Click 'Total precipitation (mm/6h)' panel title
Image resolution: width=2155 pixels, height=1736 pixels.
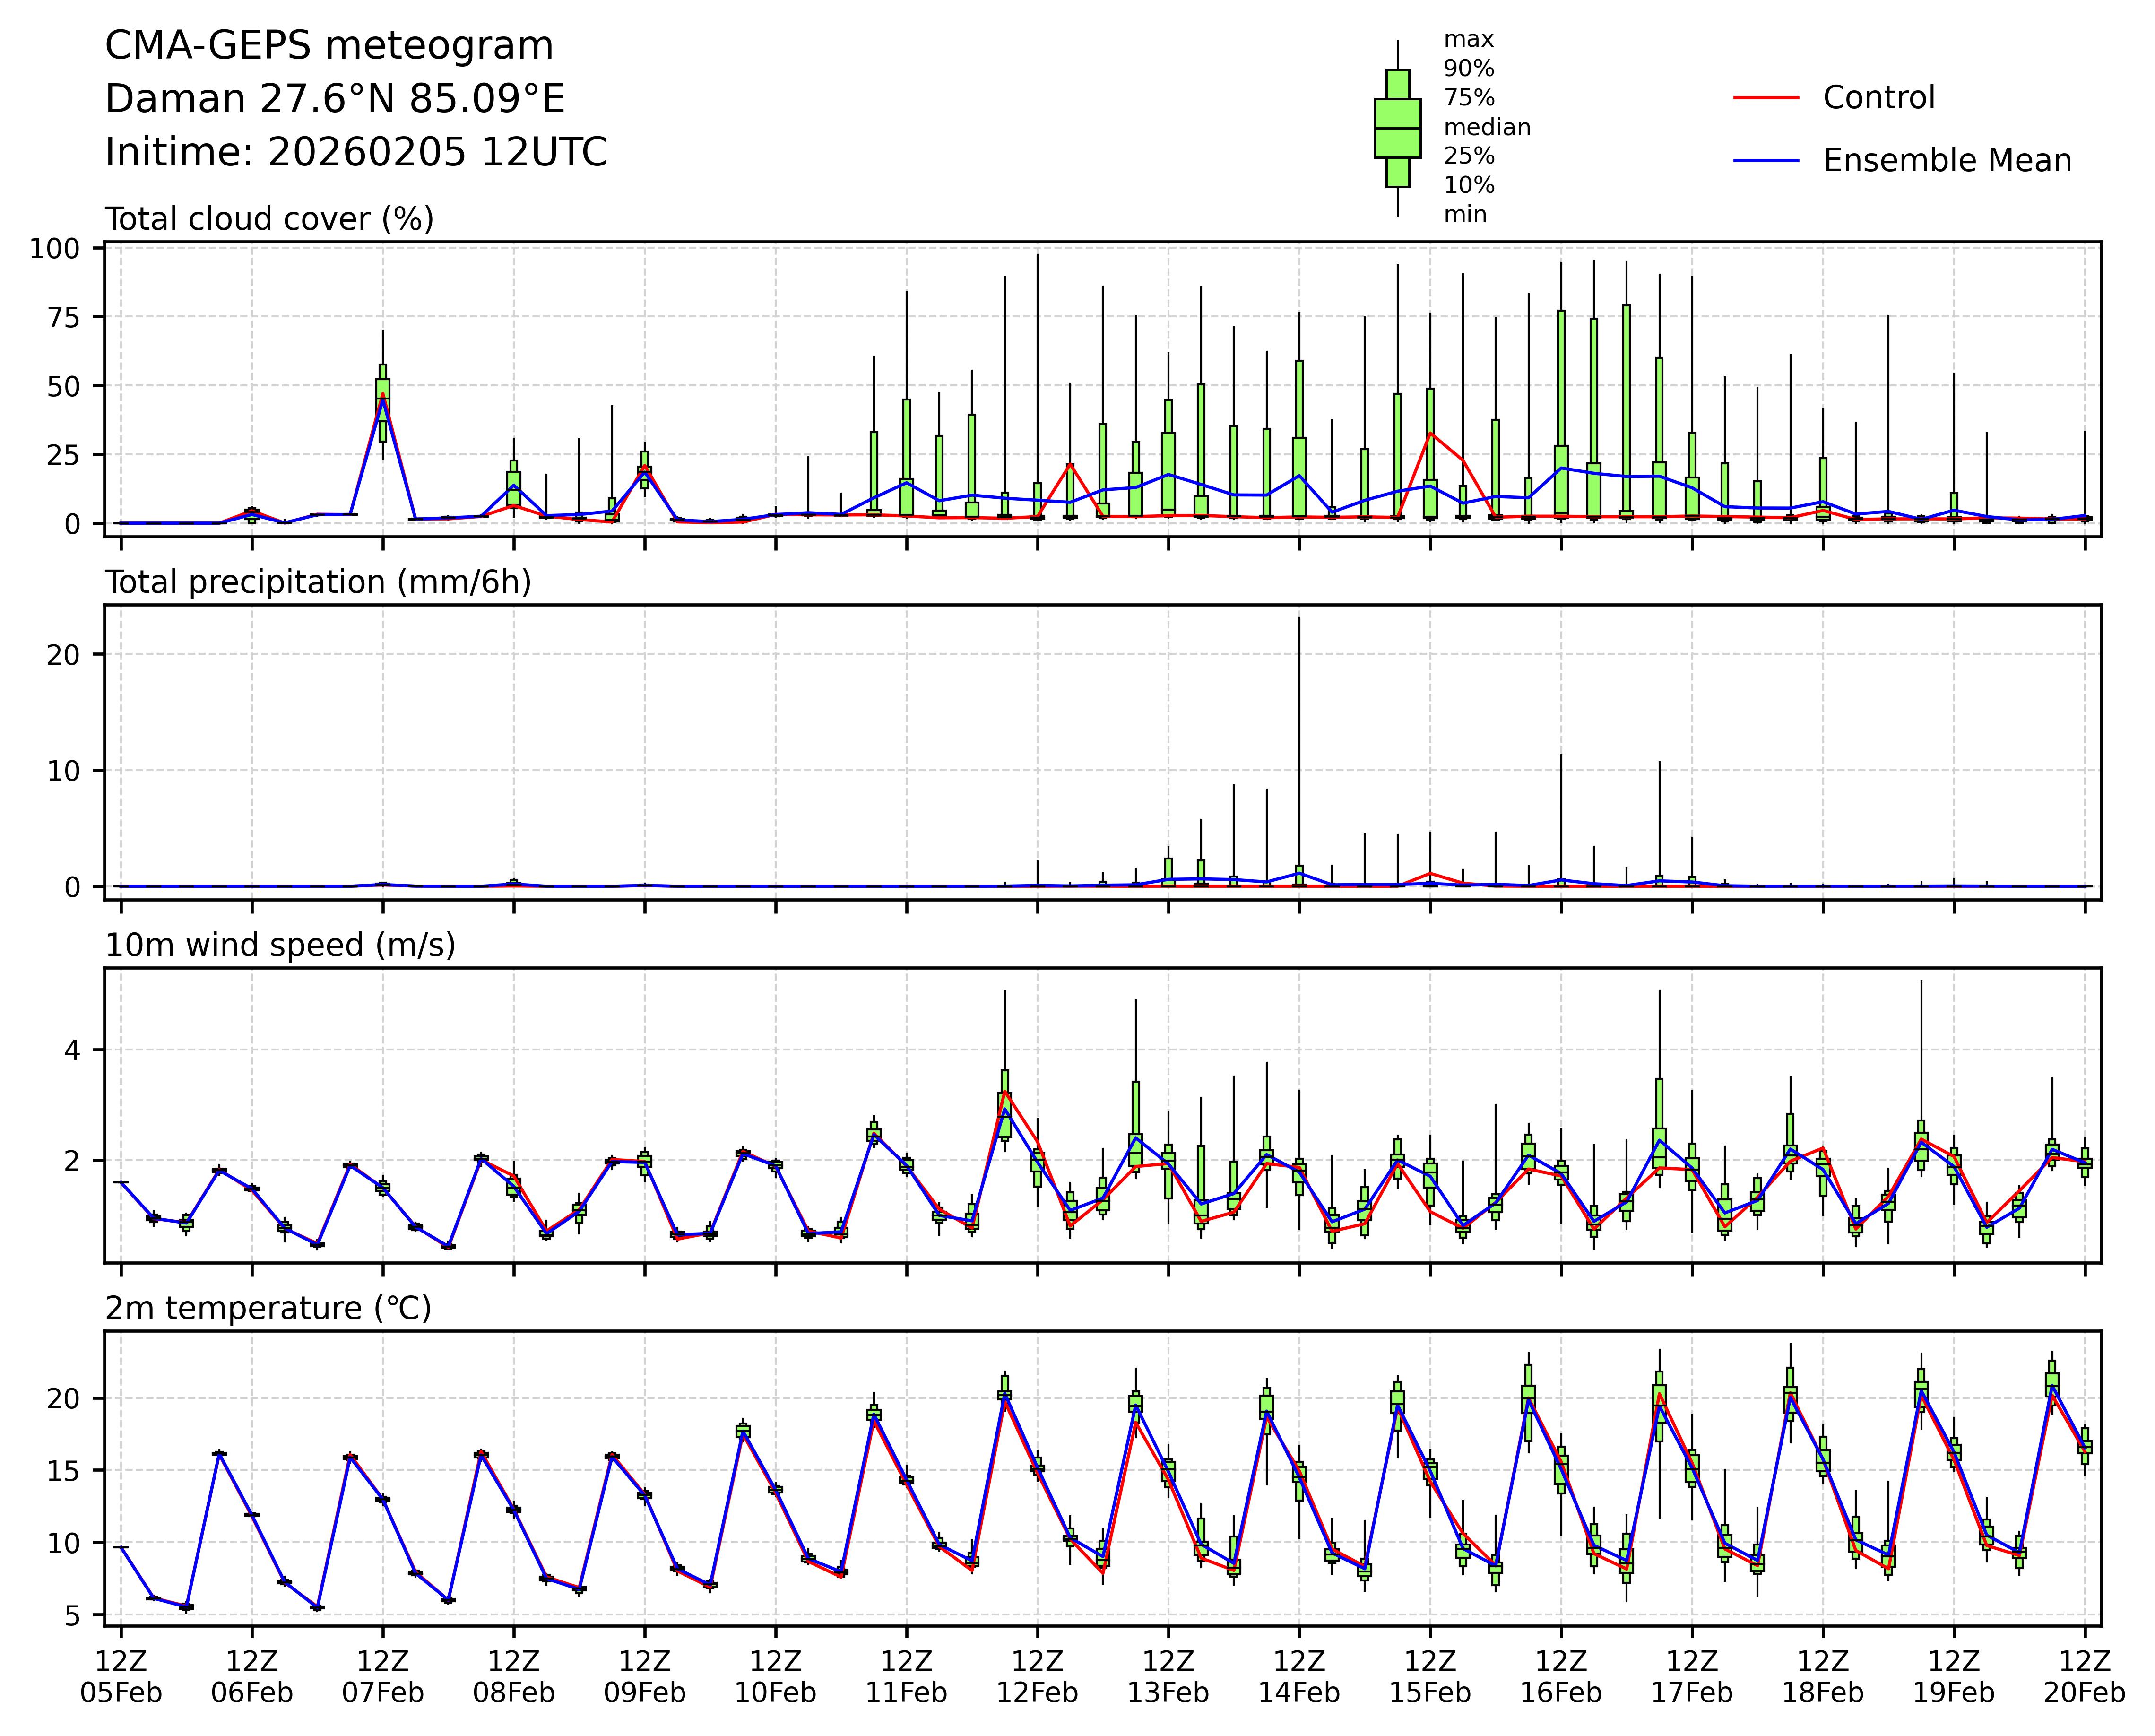(318, 582)
